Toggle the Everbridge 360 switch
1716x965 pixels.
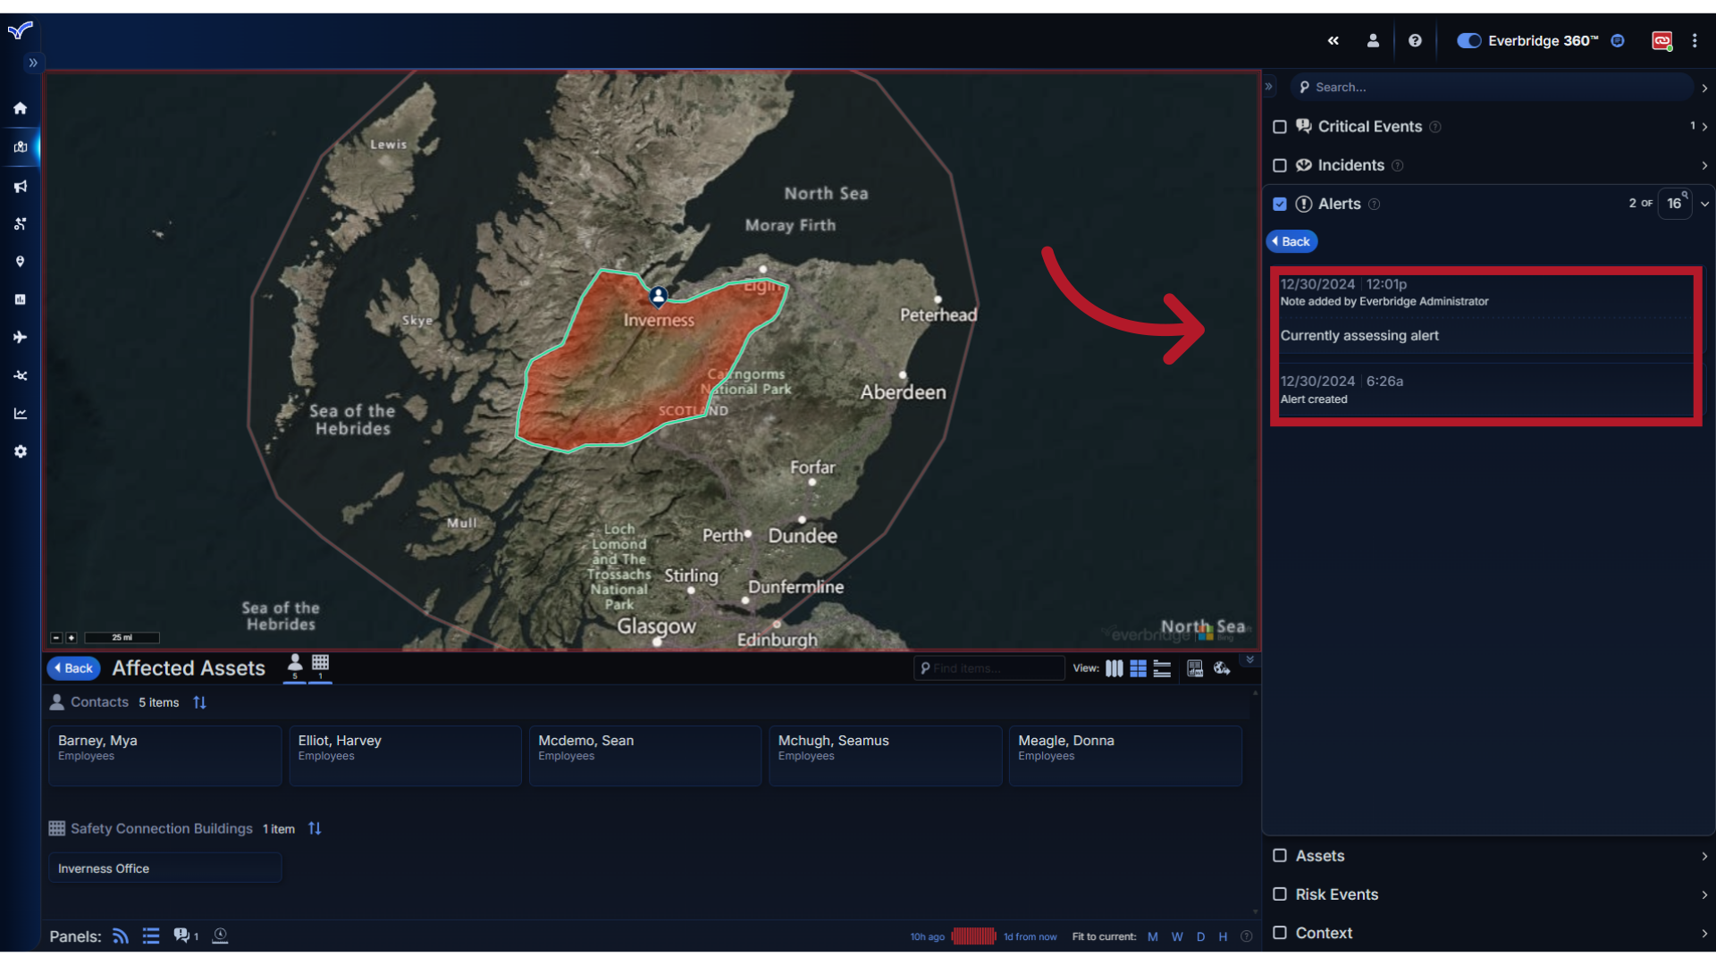point(1468,40)
